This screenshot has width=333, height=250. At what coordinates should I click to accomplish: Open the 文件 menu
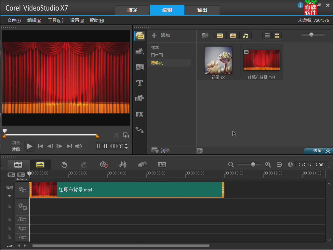click(14, 21)
